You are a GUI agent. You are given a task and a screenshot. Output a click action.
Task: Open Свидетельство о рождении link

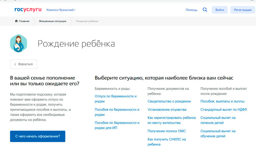tap(169, 101)
